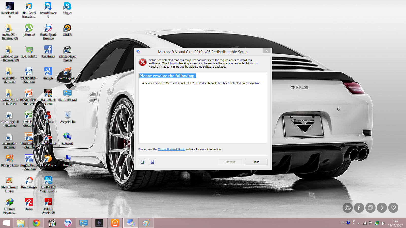This screenshot has width=406, height=228.
Task: Open File Explorer from the taskbar
Action: (x=21, y=223)
